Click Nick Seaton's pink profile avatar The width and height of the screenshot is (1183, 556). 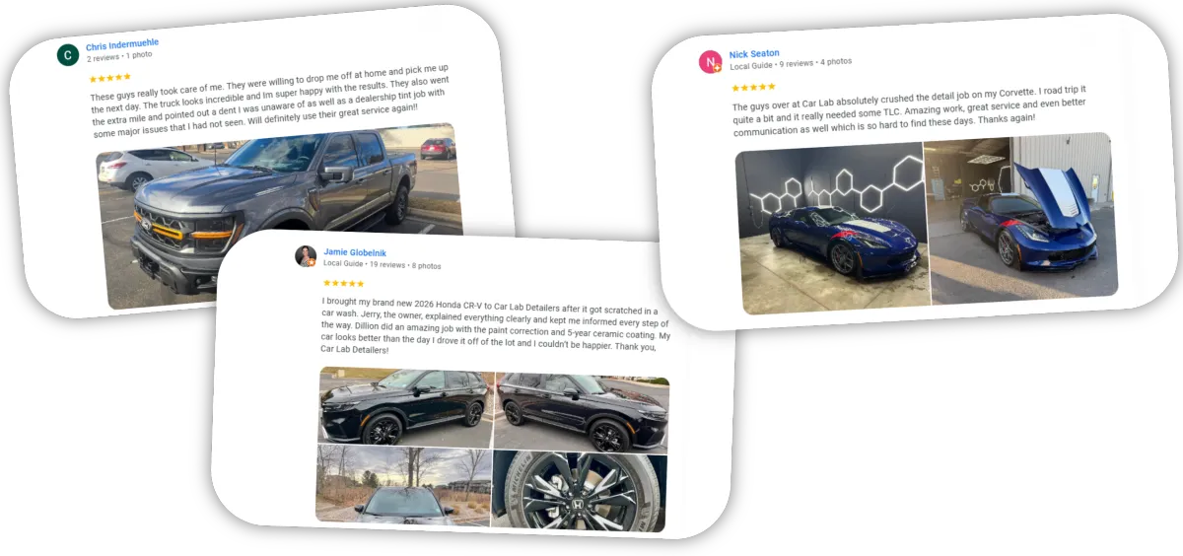coord(711,62)
